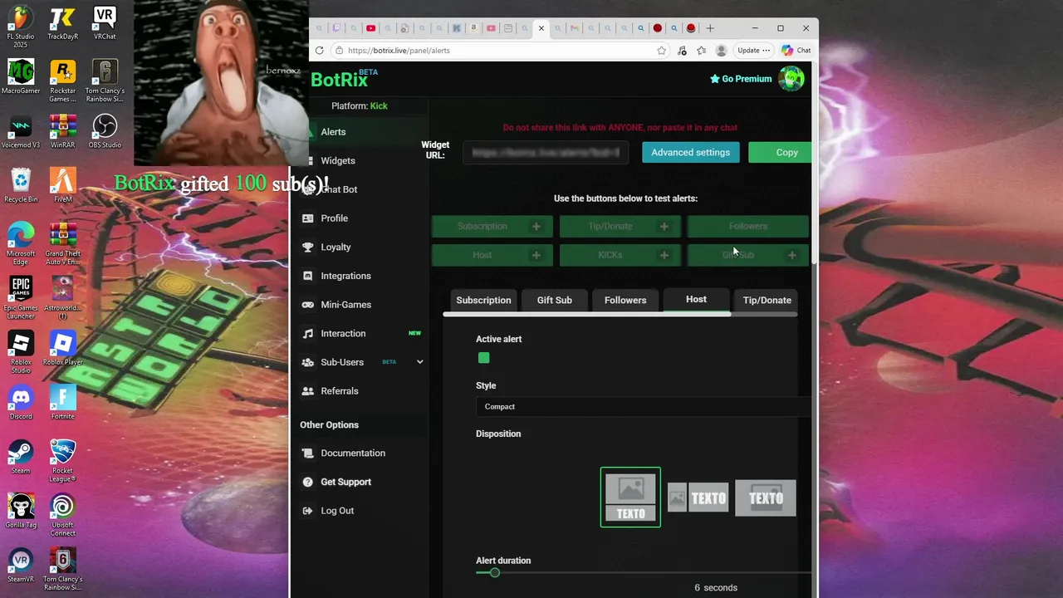Open the browser Update menu button

click(x=753, y=50)
